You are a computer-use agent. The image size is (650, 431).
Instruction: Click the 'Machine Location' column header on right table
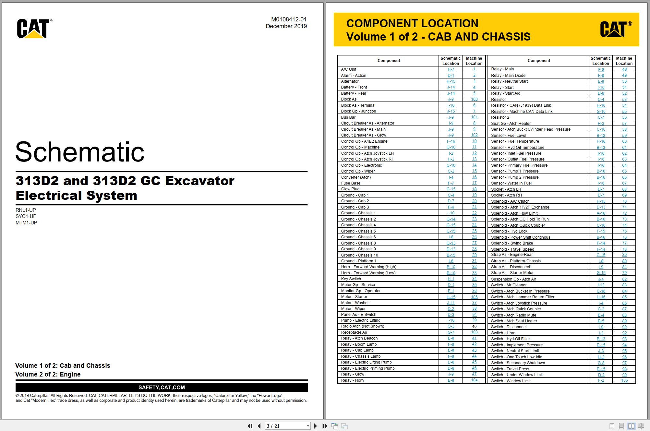[x=624, y=61]
